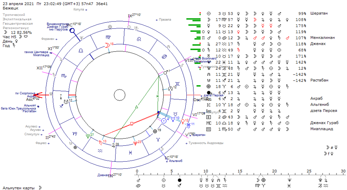Click the Black Moon symbol in 6 Sagittarius 13 row
347x190 pixels.
point(209,93)
